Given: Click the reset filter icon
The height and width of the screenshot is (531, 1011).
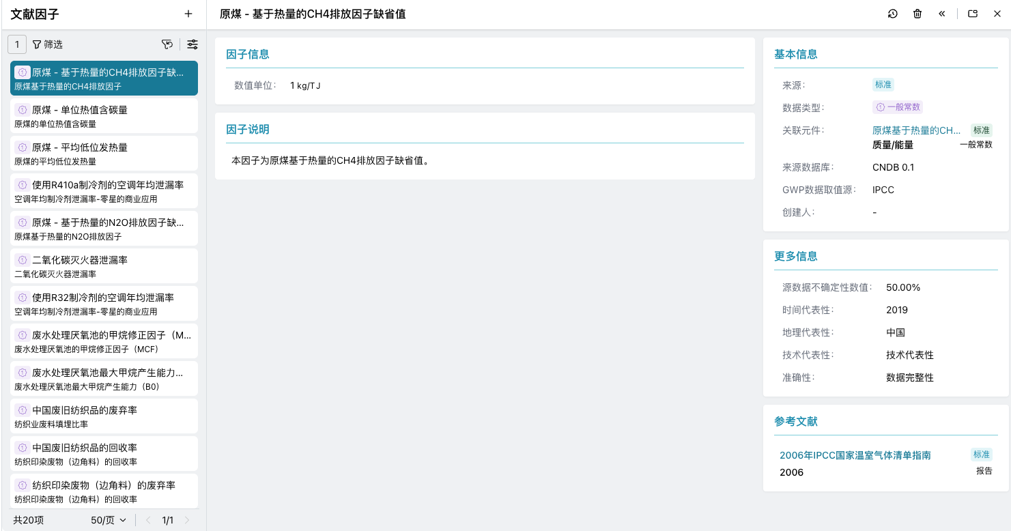Looking at the screenshot, I should [167, 44].
